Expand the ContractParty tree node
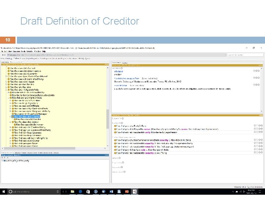 pyautogui.click(x=10, y=127)
